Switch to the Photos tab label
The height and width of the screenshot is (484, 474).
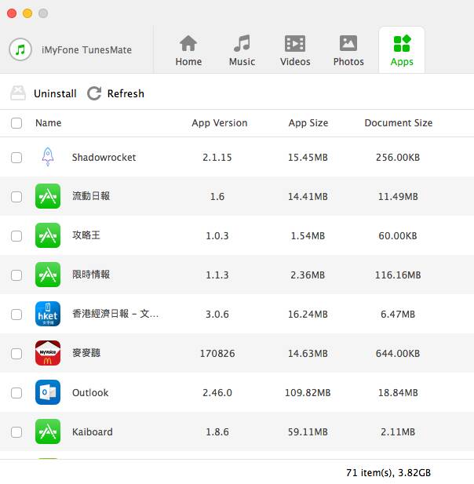pyautogui.click(x=348, y=62)
